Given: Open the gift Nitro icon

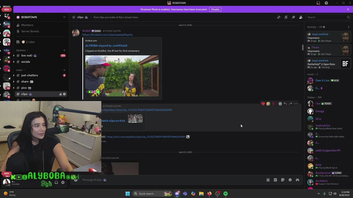Looking at the screenshot, I should click(x=268, y=180).
